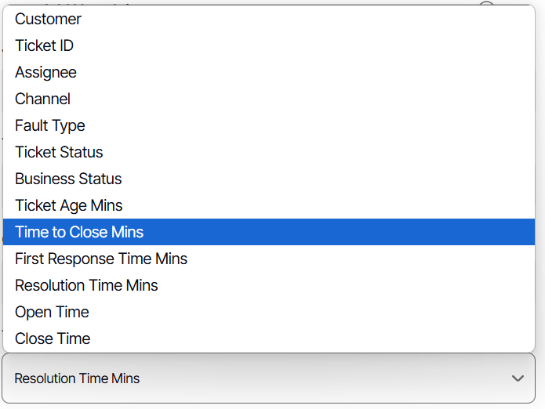Choose the Fault Type option
This screenshot has height=409, width=545.
pyautogui.click(x=50, y=125)
